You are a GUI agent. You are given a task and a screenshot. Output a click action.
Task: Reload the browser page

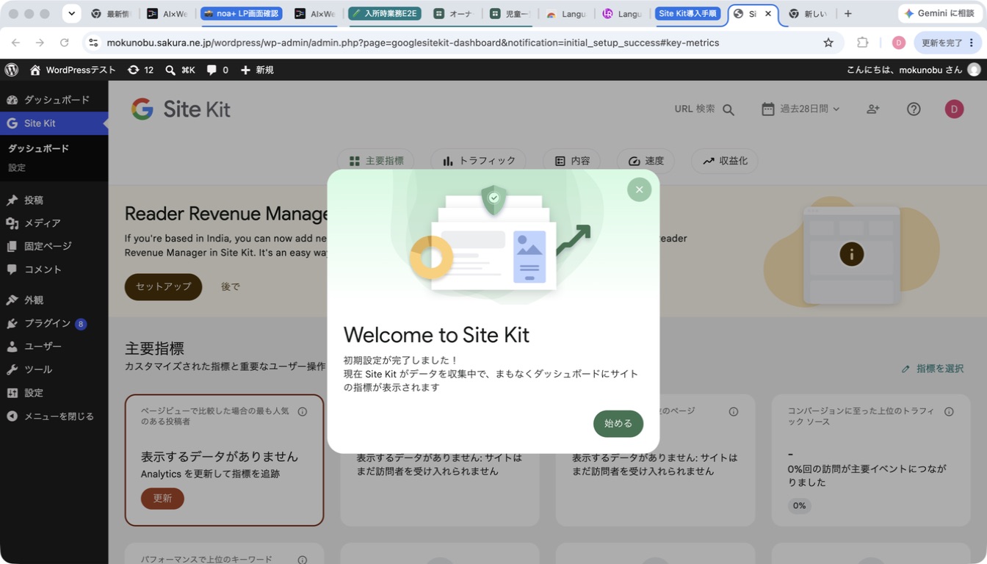pos(64,43)
